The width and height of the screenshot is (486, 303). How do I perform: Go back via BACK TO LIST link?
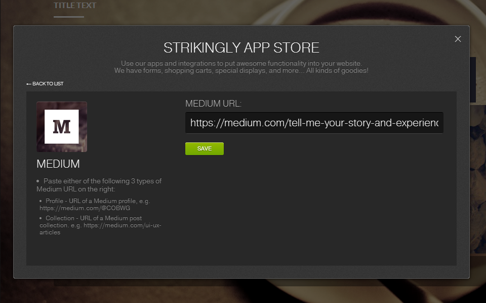click(45, 84)
